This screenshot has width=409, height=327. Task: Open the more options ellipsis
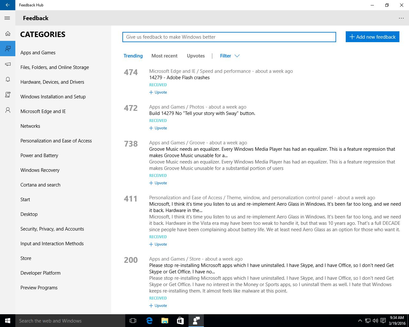[x=401, y=18]
